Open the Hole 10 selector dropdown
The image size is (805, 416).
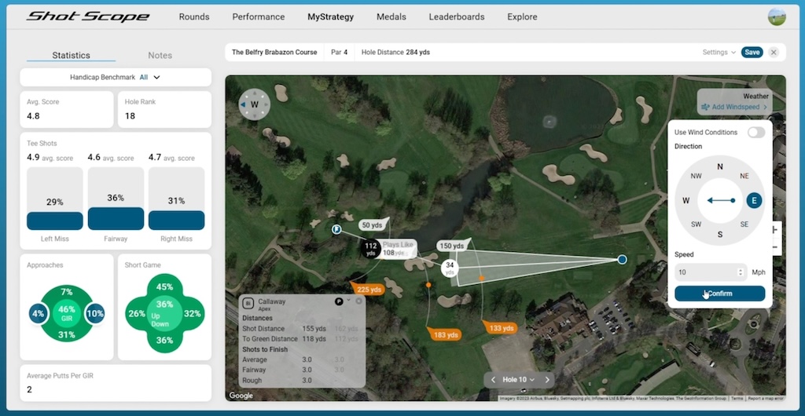click(519, 380)
